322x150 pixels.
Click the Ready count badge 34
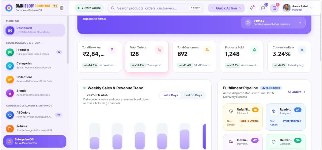tap(298, 110)
